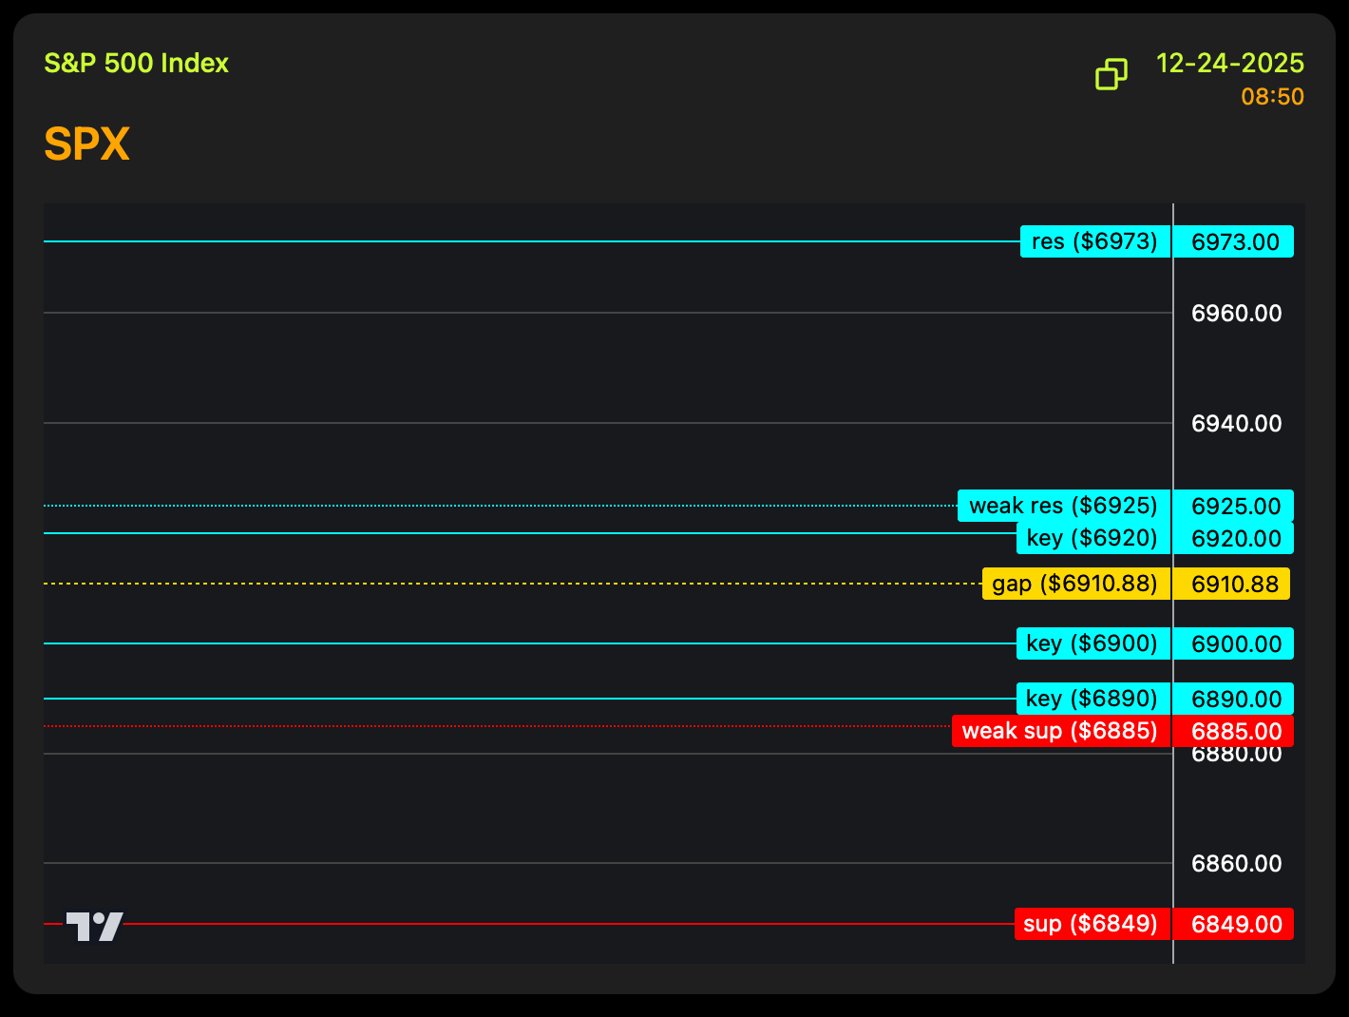Click the 6849.00 red price tag
This screenshot has height=1017, width=1349.
1235,924
